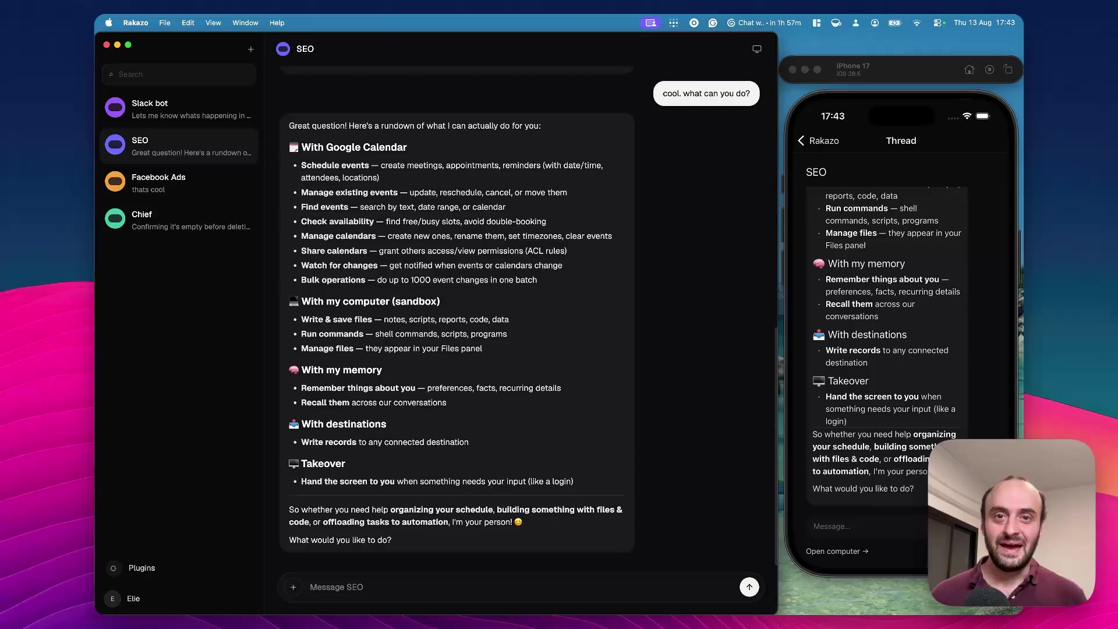Tap the Thread title on the iPhone
1118x629 pixels.
click(x=901, y=141)
